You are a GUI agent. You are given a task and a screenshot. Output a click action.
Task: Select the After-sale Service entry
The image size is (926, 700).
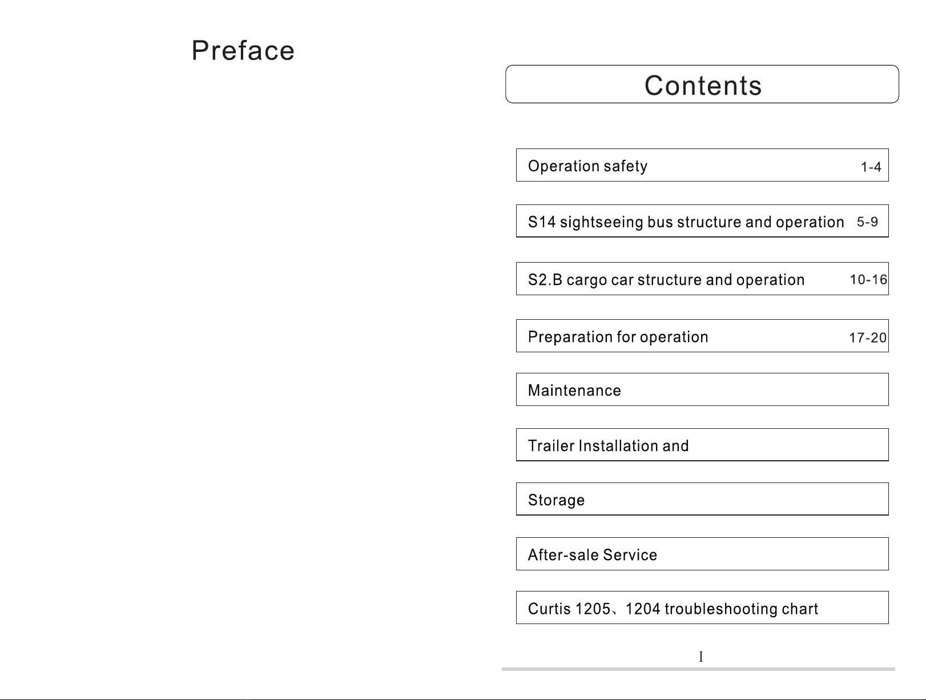pos(702,554)
